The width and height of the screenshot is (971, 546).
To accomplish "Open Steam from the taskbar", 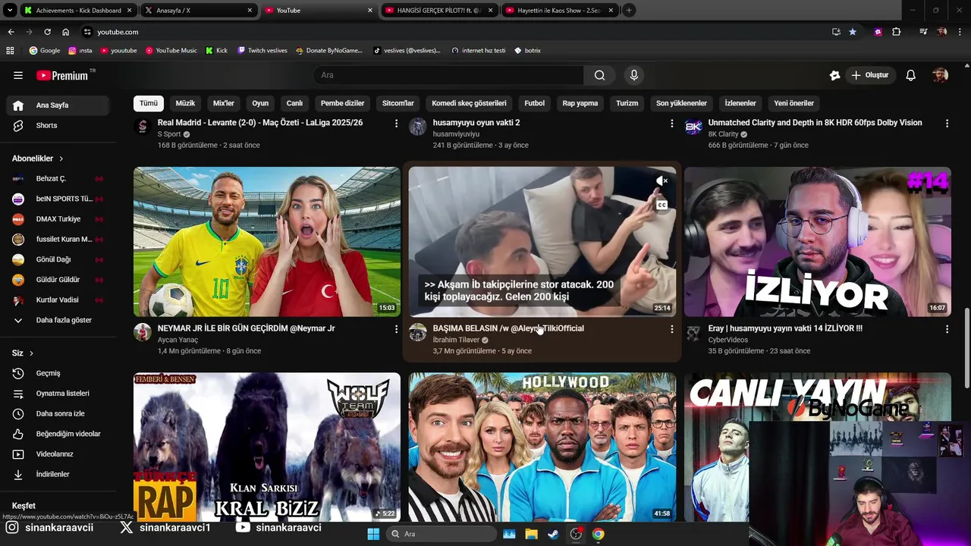I will point(554,534).
